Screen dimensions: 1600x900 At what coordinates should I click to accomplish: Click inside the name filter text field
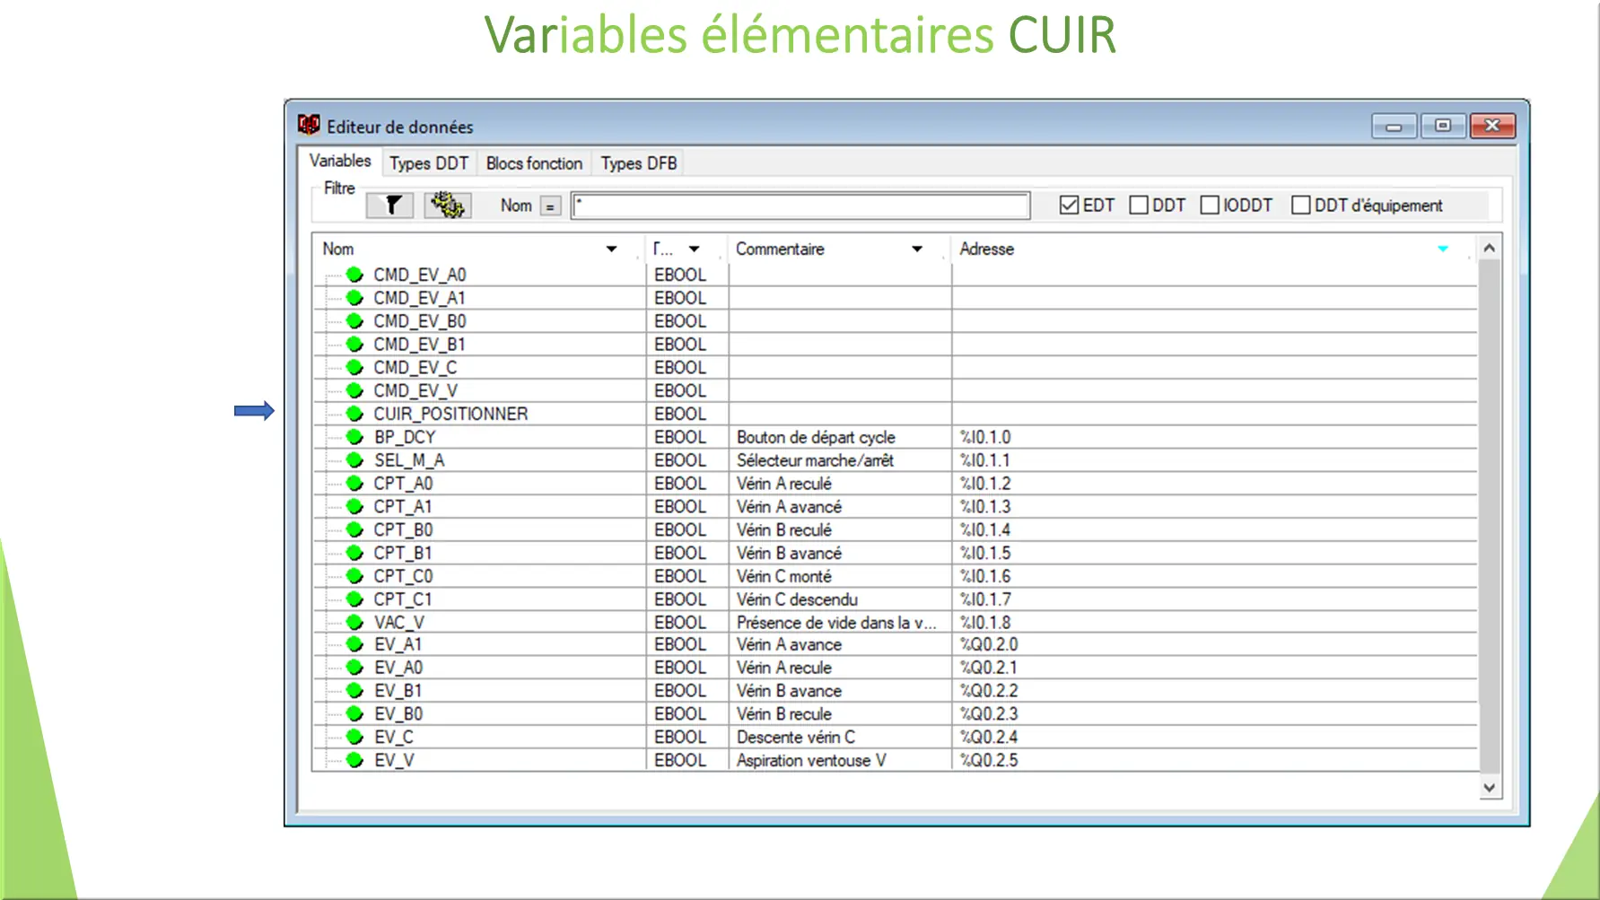coord(799,205)
